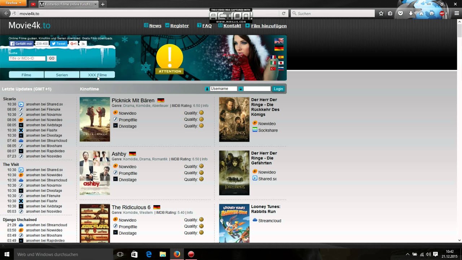462x260 pixels.
Task: Open the Serien tab
Action: pyautogui.click(x=62, y=75)
